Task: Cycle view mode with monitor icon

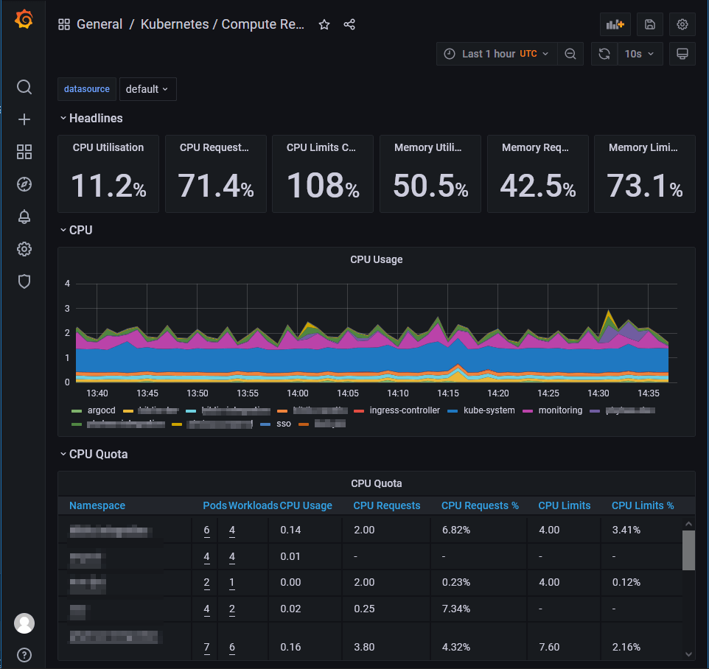Action: click(x=682, y=54)
